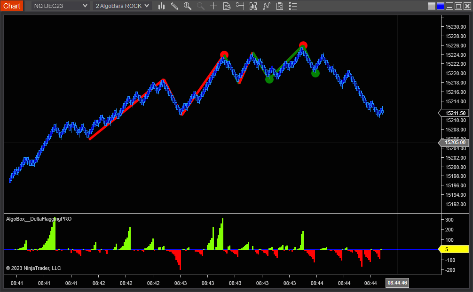Zoom in with the magnifier plus icon

(x=187, y=6)
